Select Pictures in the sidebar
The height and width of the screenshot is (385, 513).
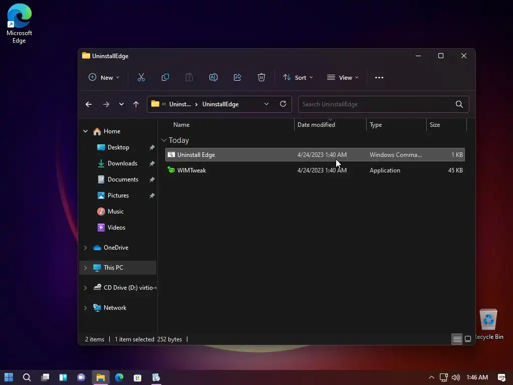(118, 196)
